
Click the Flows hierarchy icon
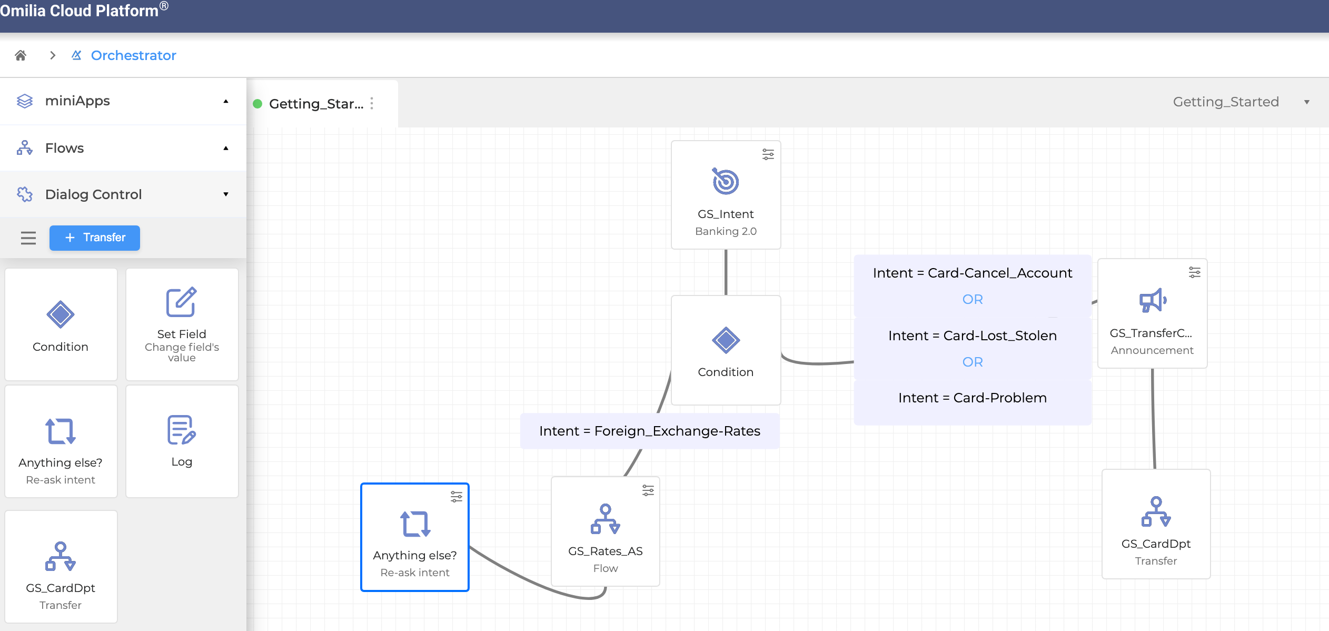pyautogui.click(x=25, y=148)
